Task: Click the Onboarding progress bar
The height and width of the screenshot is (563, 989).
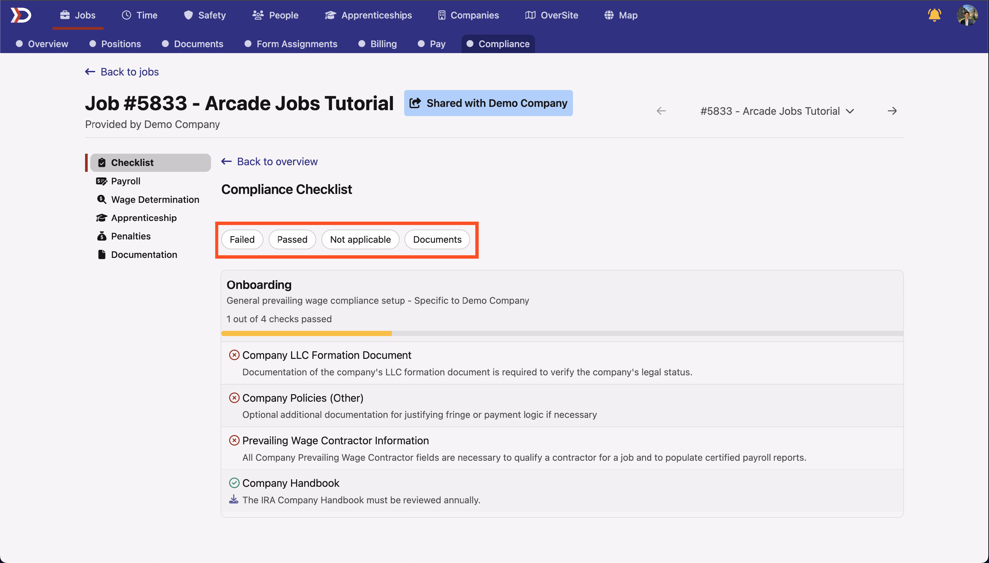Action: [x=562, y=333]
